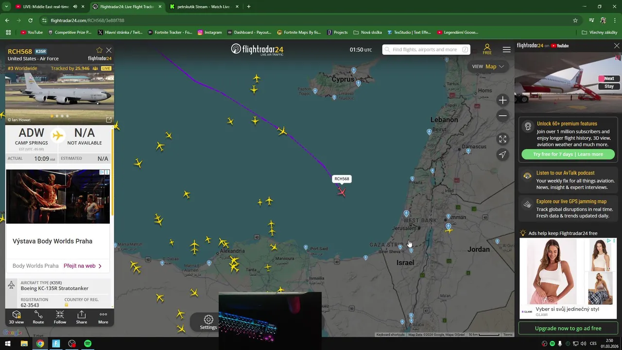Bookmark this page with star
The image size is (622, 350).
575,20
